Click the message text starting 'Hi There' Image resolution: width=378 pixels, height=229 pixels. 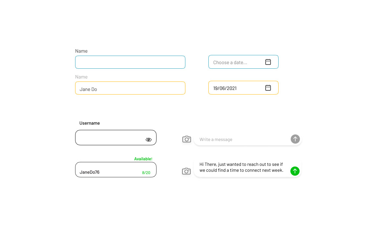tap(241, 167)
